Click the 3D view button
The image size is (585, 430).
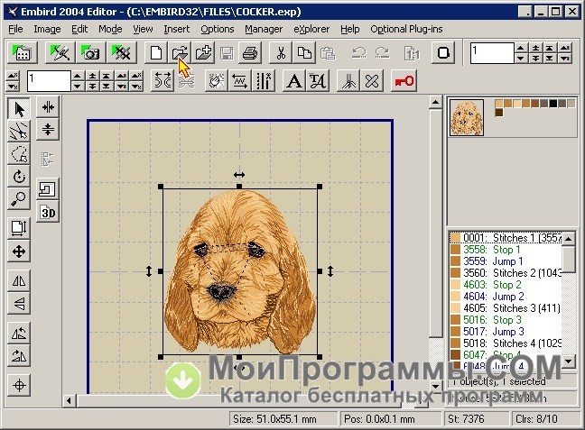tap(48, 213)
